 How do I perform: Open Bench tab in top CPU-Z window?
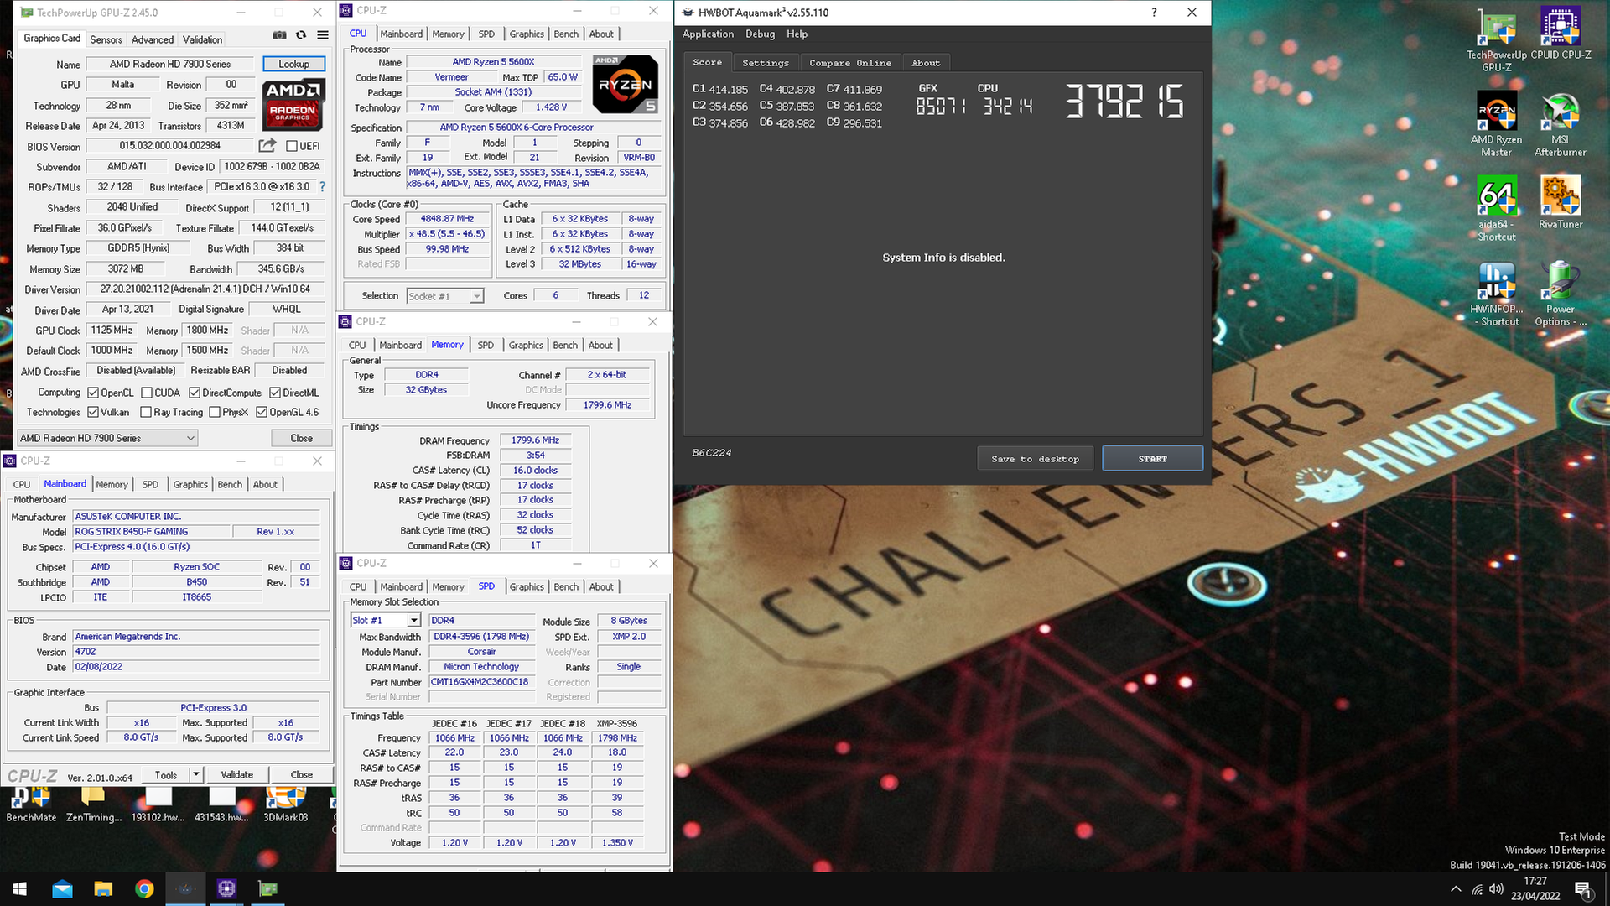[x=566, y=34]
